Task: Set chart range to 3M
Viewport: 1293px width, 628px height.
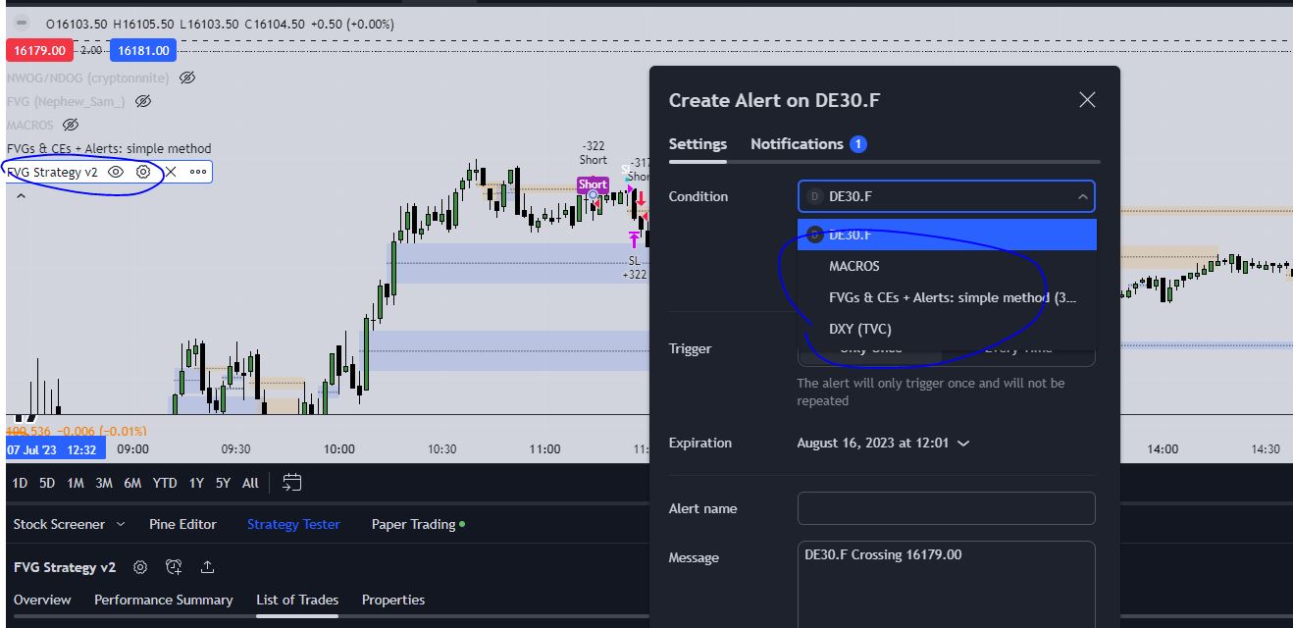Action: coord(104,482)
